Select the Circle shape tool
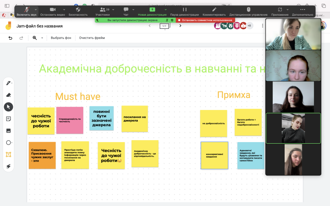The width and height of the screenshot is (330, 206). tap(8, 143)
